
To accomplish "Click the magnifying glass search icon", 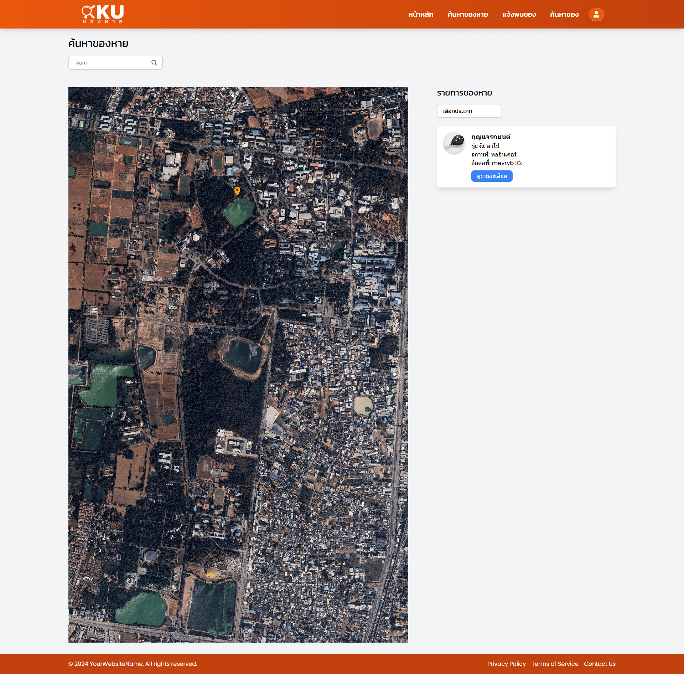I will pos(154,63).
